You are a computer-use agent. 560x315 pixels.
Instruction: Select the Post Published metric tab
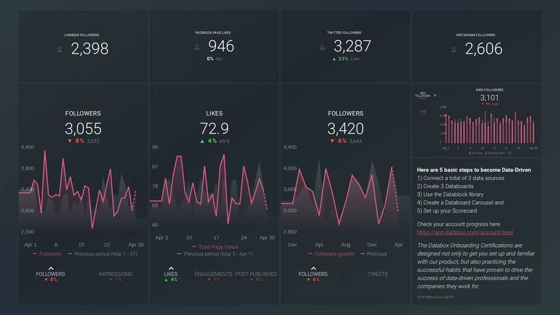point(256,274)
